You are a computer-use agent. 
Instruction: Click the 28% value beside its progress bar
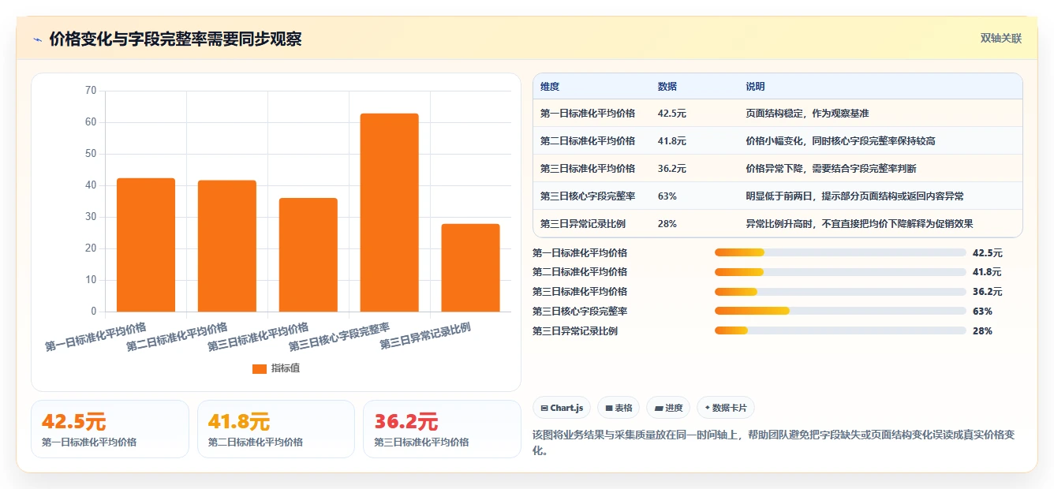point(982,331)
